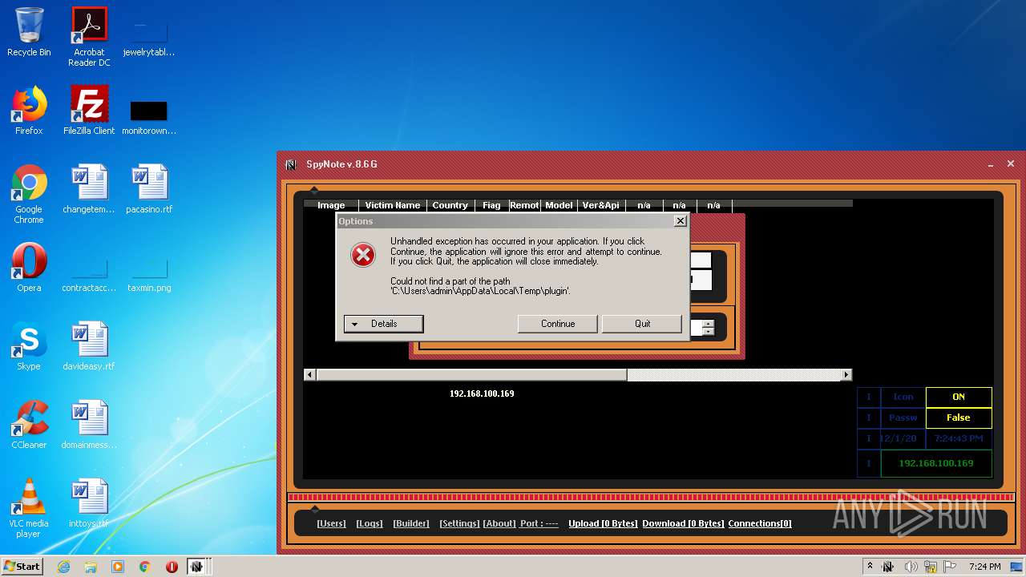
Task: Click the taskbar clock showing 7:24 PM
Action: click(x=984, y=567)
